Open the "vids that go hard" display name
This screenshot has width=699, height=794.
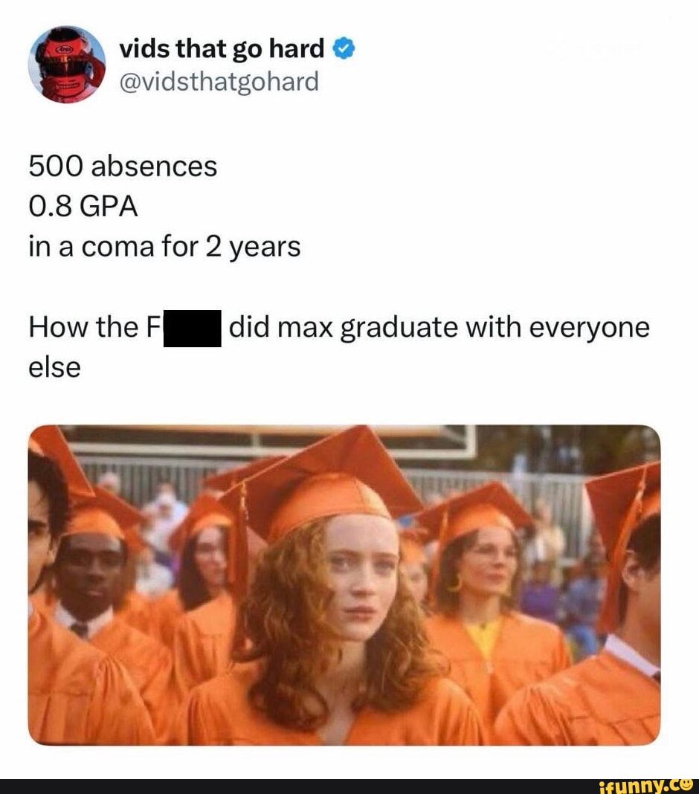pos(222,49)
